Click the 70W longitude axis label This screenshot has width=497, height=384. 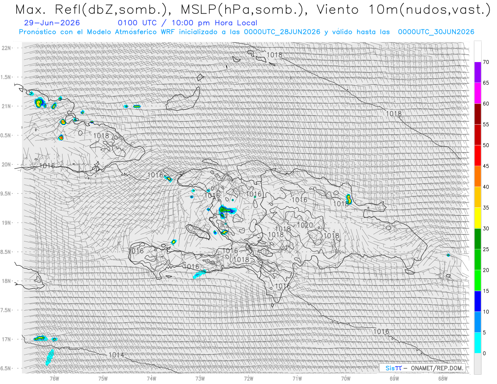pyautogui.click(x=346, y=378)
